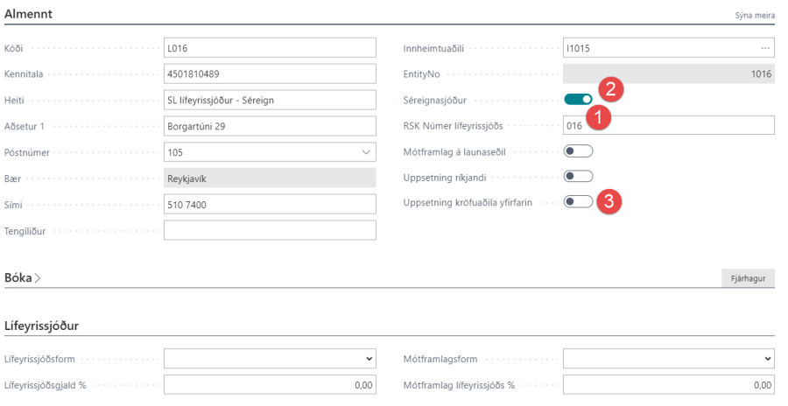Screen dimensions: 788x406
Task: Click the Sími phone number field
Action: coord(270,203)
